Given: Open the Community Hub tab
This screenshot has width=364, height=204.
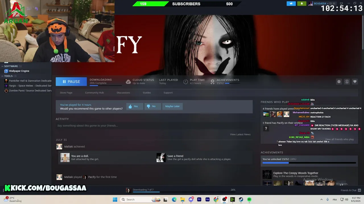Looking at the screenshot, I should coord(94,93).
